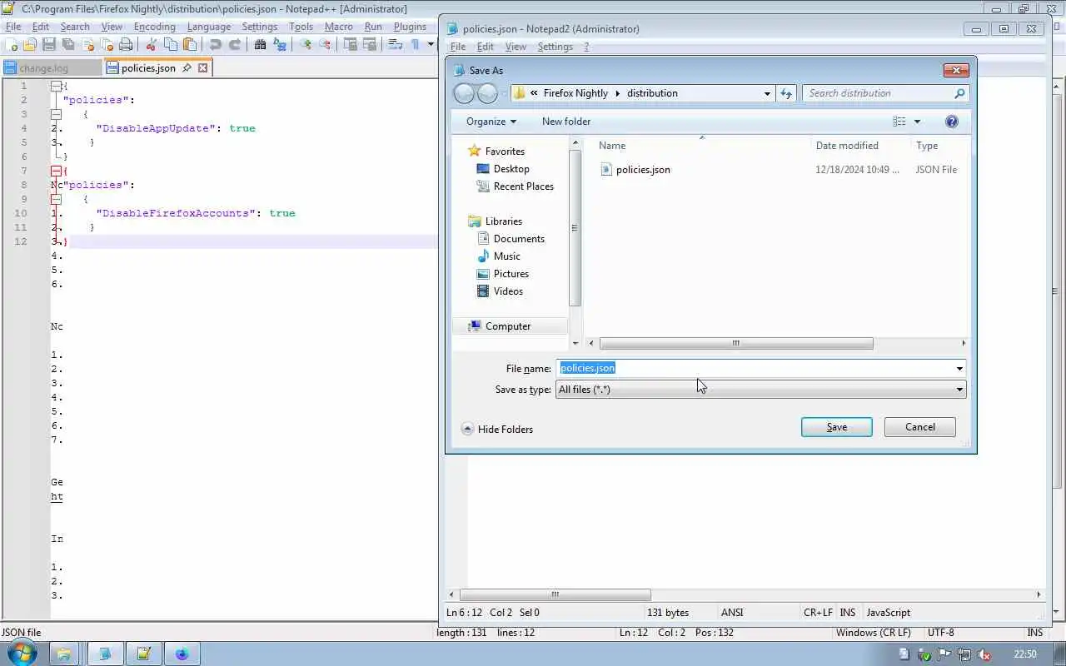The width and height of the screenshot is (1066, 666).
Task: Select Desktop under Favorites
Action: point(503,169)
